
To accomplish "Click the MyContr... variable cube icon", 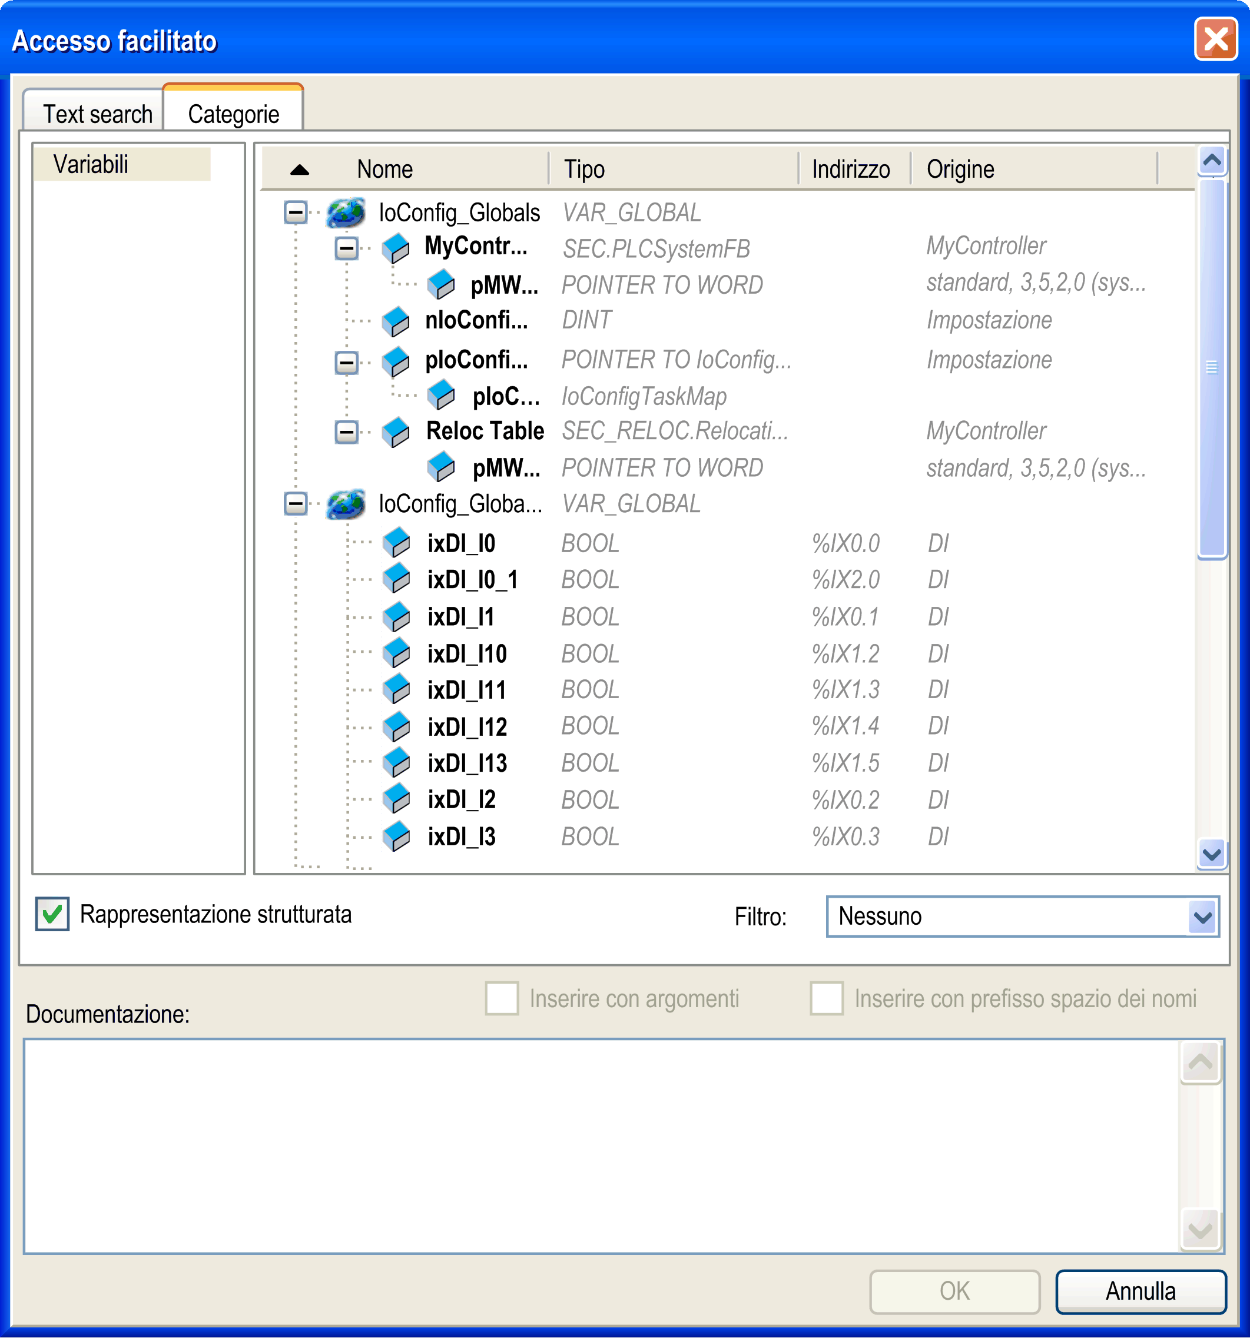I will tap(396, 248).
